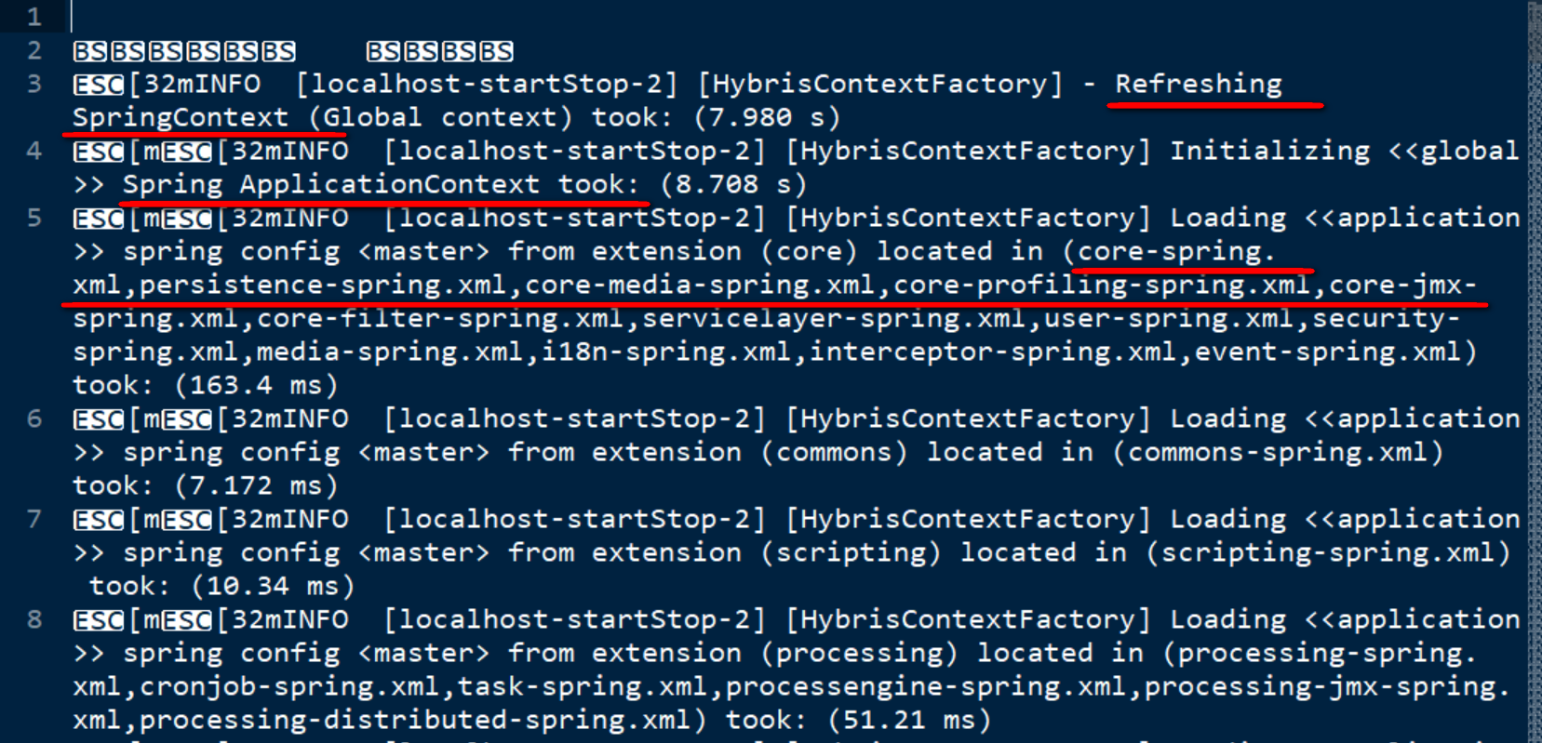Click the vertical scrollbar on the right edge
The width and height of the screenshot is (1542, 743).
click(1534, 372)
